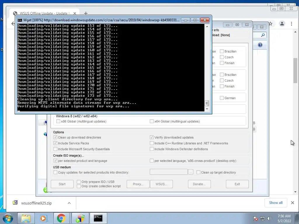Open the Wget console window system icon
This screenshot has width=299, height=224.
[20, 20]
